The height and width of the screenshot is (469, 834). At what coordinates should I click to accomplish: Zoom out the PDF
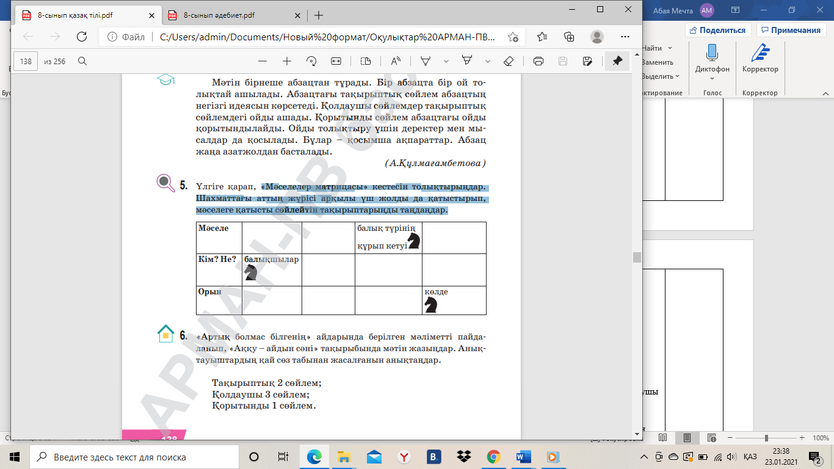(263, 61)
